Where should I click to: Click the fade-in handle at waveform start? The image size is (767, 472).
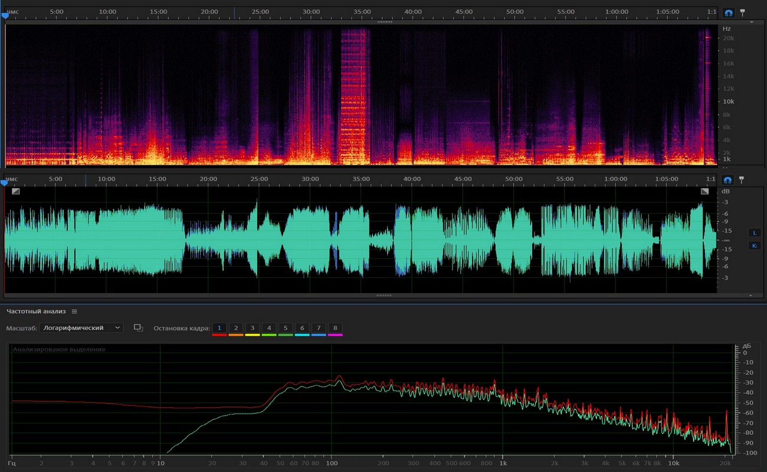[15, 191]
